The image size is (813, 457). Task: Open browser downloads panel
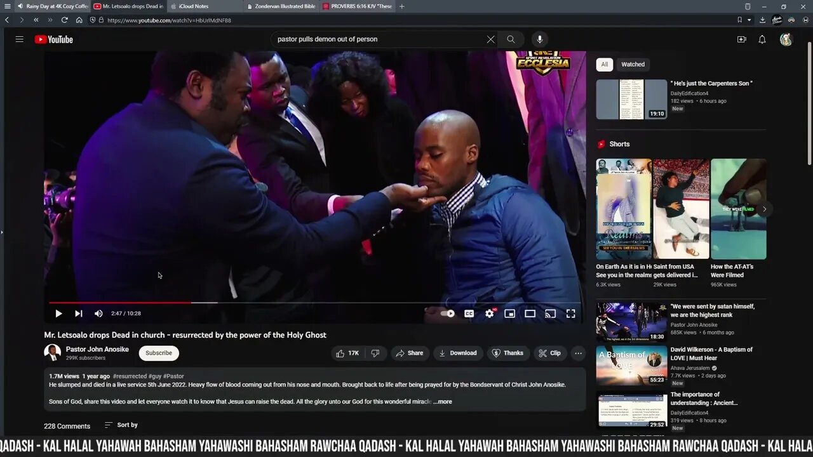(x=762, y=20)
